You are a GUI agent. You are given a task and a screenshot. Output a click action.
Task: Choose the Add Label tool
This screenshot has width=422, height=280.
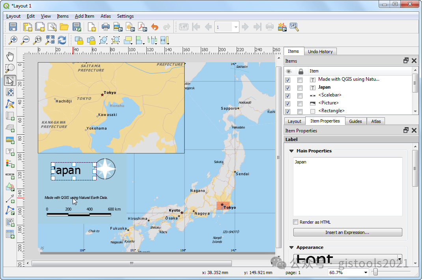click(x=10, y=152)
